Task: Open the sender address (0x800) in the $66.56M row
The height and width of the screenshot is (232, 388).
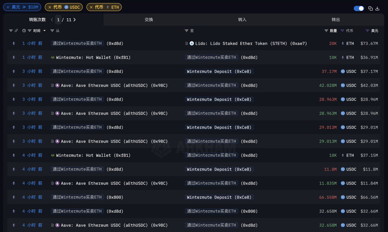Action: [115, 197]
